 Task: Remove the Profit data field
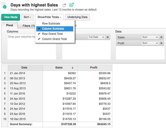tap(161, 43)
